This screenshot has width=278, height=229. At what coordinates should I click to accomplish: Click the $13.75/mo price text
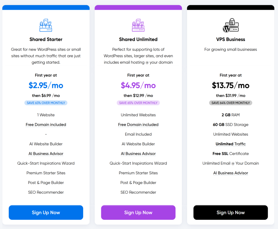(x=231, y=85)
